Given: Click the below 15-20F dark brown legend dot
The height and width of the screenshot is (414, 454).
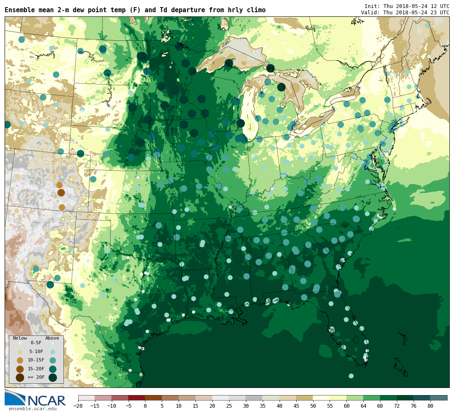Looking at the screenshot, I should coord(20,369).
